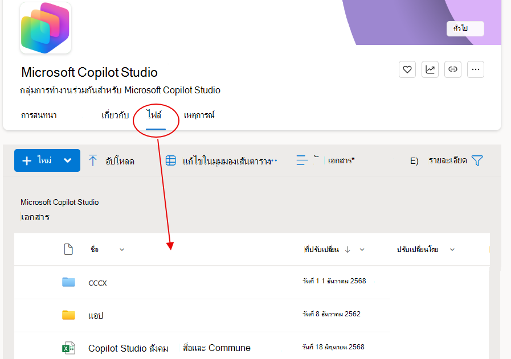This screenshot has width=511, height=359.
Task: Click the yellow แอป folder icon
Action: click(68, 315)
